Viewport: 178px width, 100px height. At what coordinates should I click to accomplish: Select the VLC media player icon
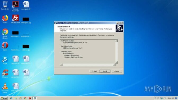coord(5,88)
